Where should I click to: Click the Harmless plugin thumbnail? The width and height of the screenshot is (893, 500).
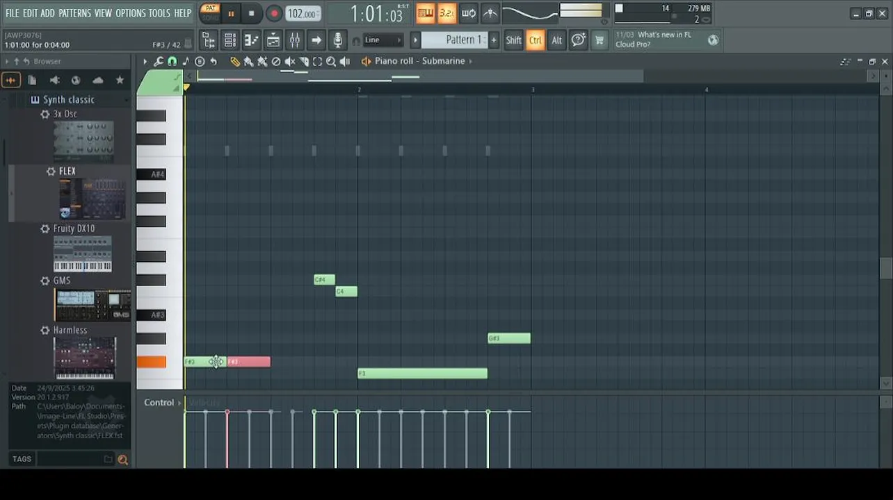[85, 358]
